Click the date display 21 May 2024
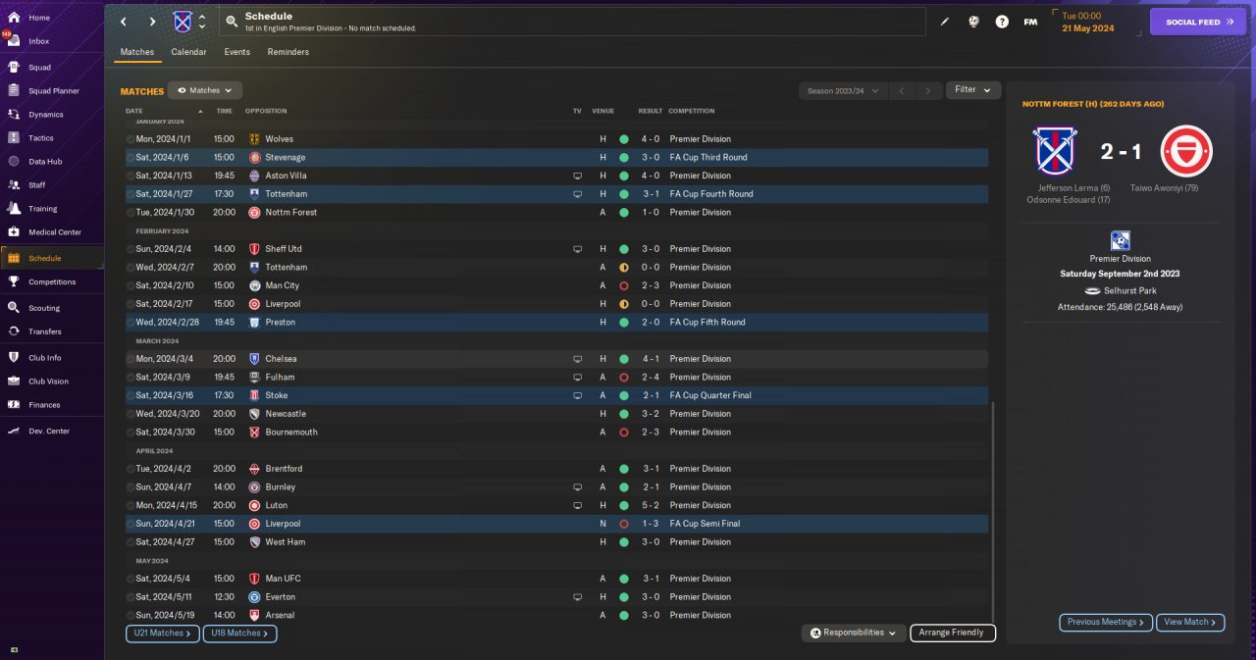The height and width of the screenshot is (660, 1256). point(1087,28)
